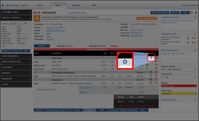
Task: Accept Remove and Replace Alternator green checkmark
Action: click(195, 38)
